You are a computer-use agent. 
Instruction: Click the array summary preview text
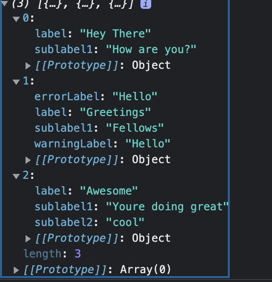tap(73, 3)
